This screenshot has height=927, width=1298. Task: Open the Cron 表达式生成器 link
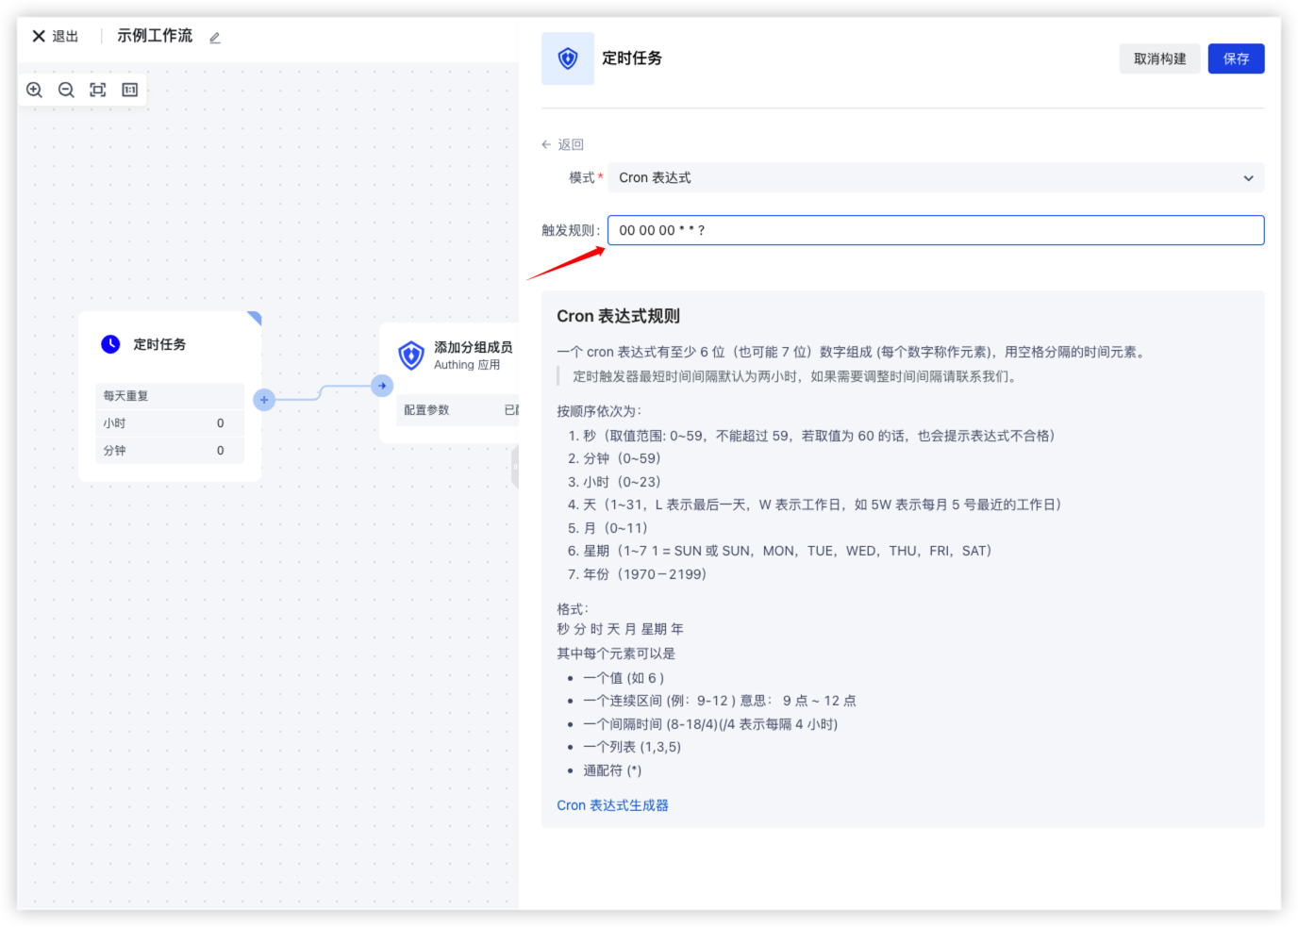pyautogui.click(x=612, y=805)
